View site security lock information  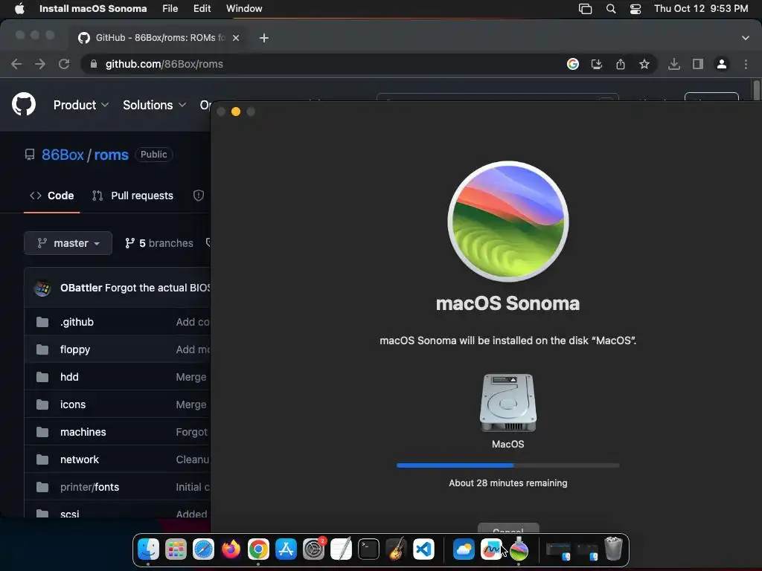click(x=94, y=64)
